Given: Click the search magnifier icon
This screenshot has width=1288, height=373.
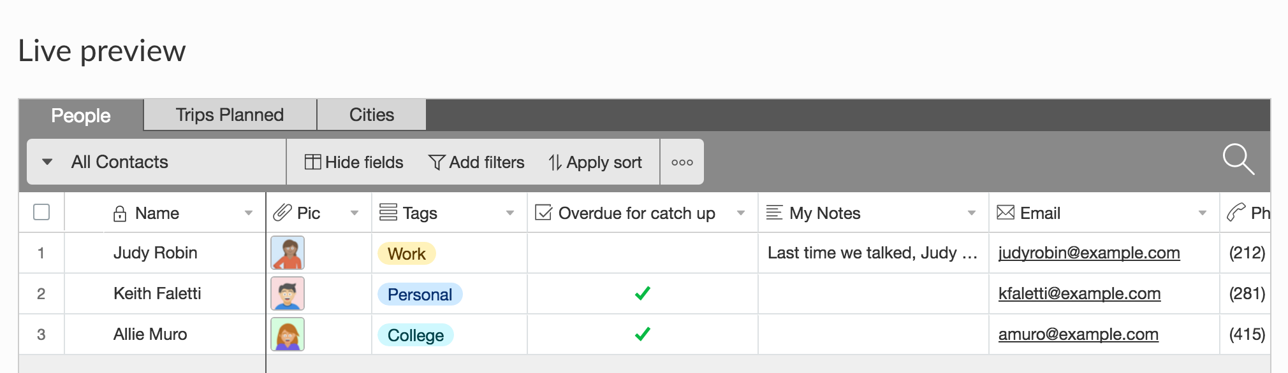Looking at the screenshot, I should click(x=1238, y=159).
